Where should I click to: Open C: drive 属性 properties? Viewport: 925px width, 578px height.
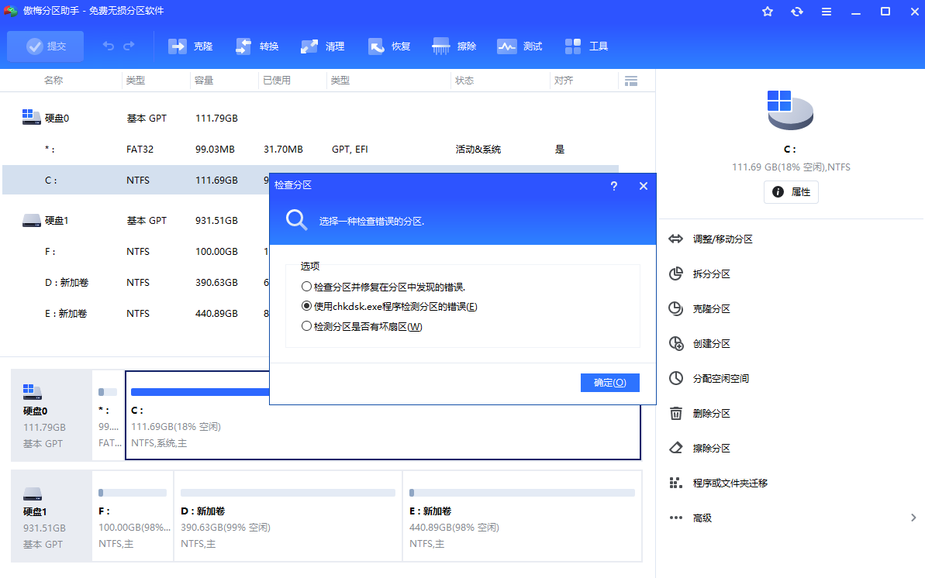click(791, 191)
